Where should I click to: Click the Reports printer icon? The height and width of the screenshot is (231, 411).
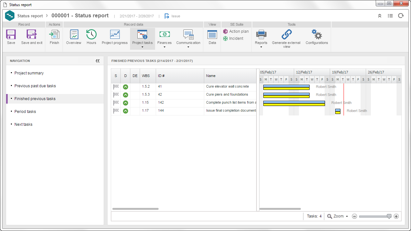261,34
